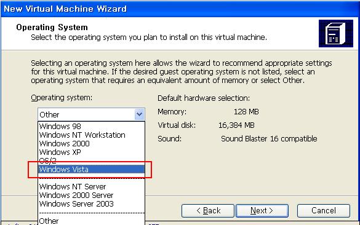This screenshot has height=225, width=360.
Task: Click the Default hardware selection label
Action: coord(204,98)
